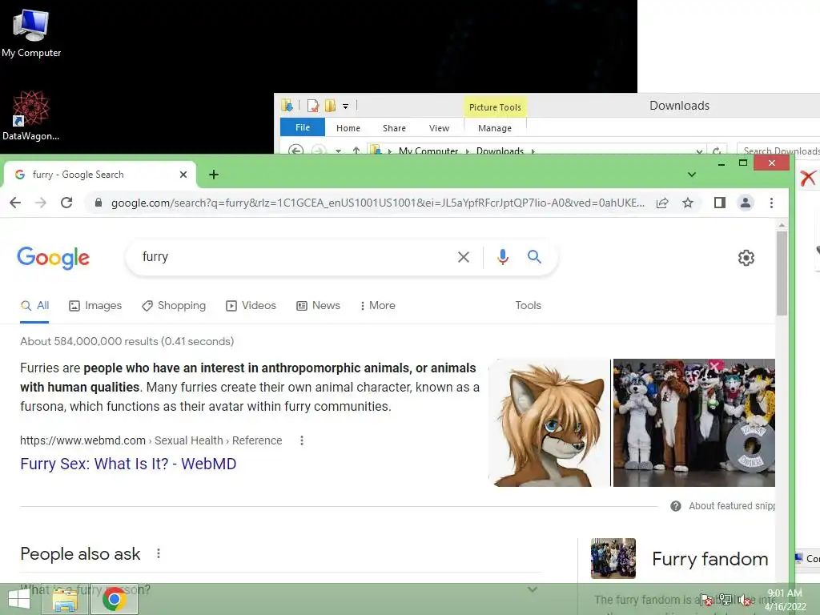Open the fursuit group photo thumbnail
The image size is (820, 615).
click(694, 423)
